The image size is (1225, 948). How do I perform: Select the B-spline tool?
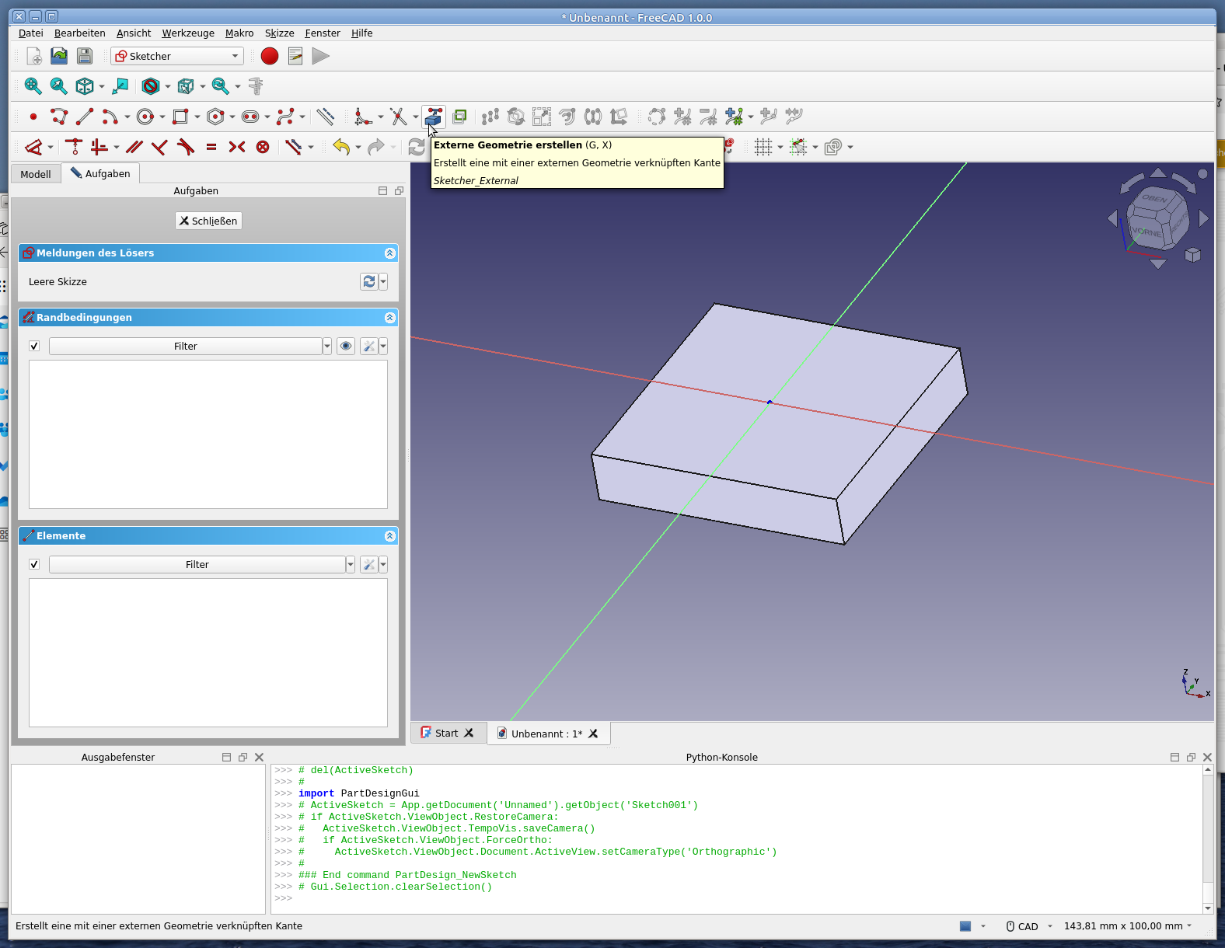[x=285, y=117]
